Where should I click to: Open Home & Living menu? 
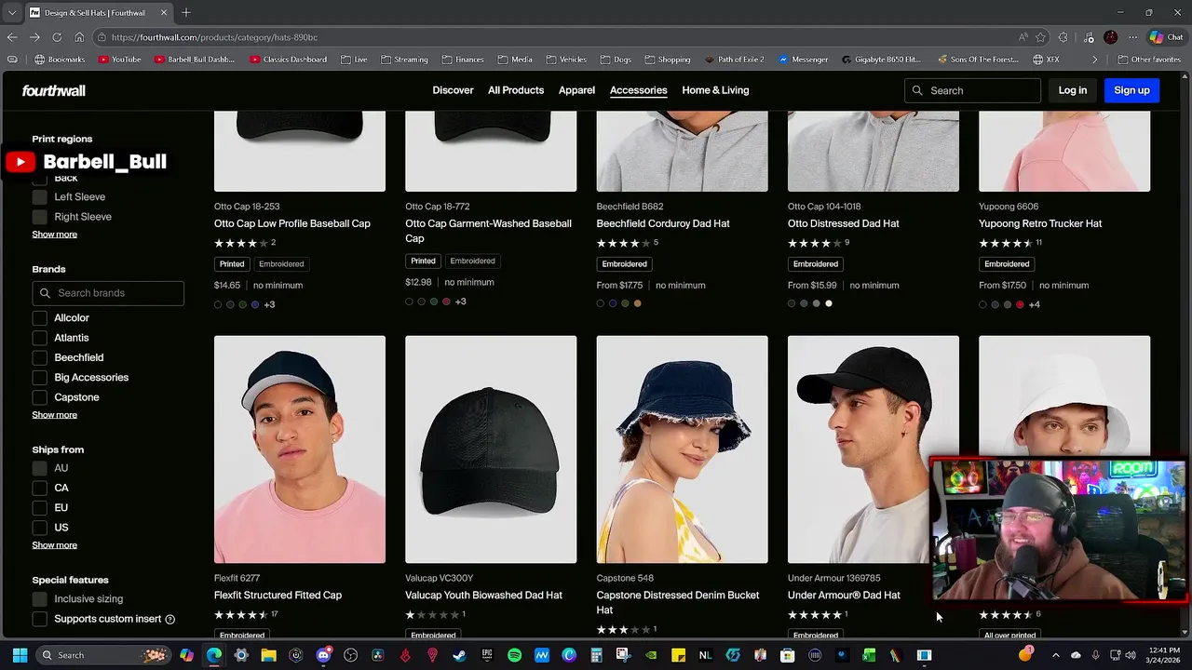pyautogui.click(x=715, y=90)
